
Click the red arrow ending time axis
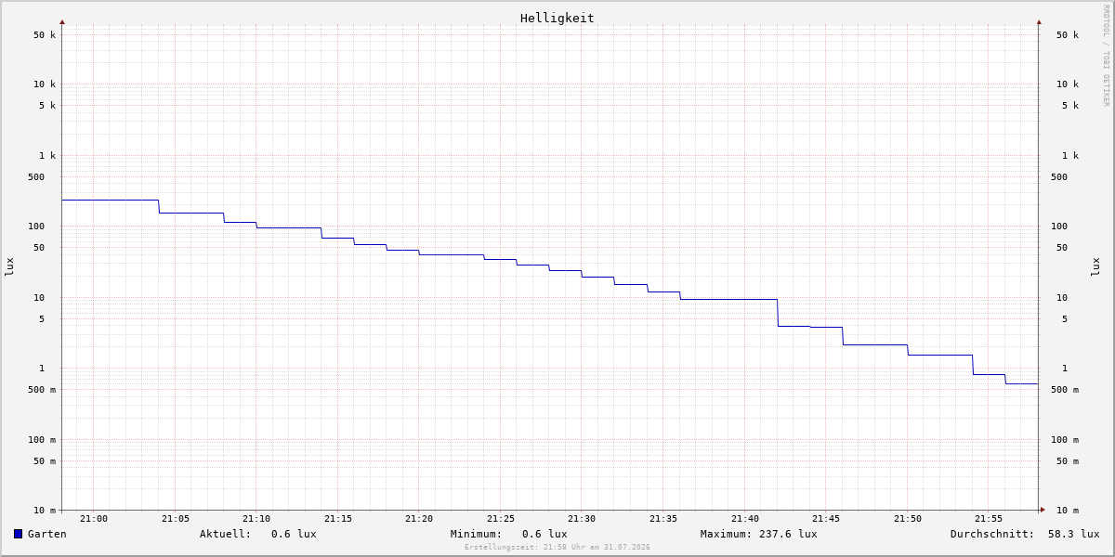point(1043,509)
